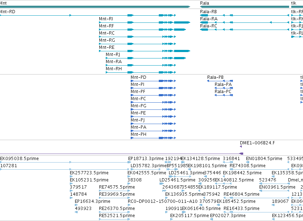Select clone RC0-DP0012-150700-011-A10
This screenshot has height=221, width=303.
(x=163, y=201)
